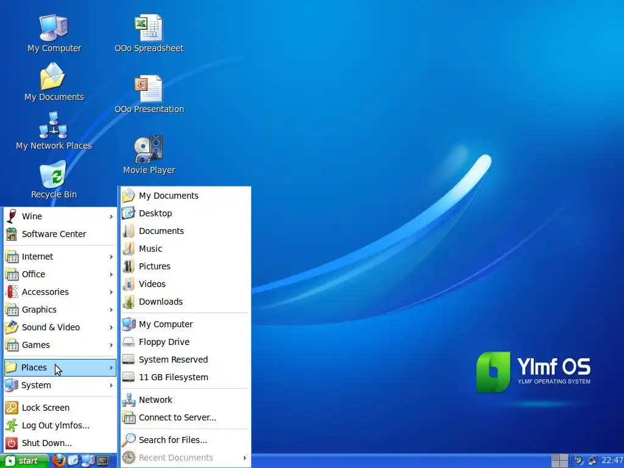
Task: Choose Lock Screen in start menu
Action: (x=60, y=408)
